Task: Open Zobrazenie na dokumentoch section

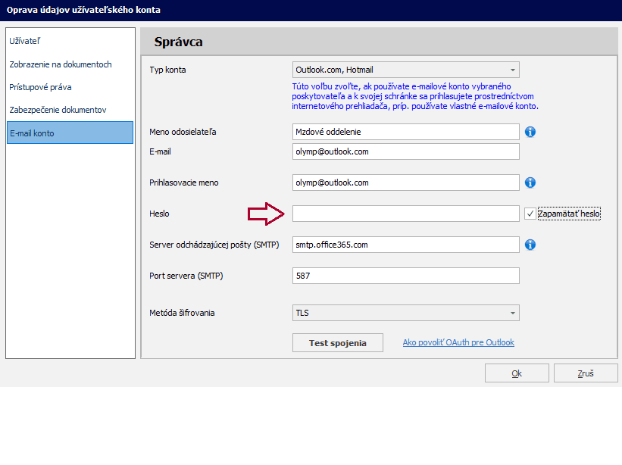Action: click(70, 64)
